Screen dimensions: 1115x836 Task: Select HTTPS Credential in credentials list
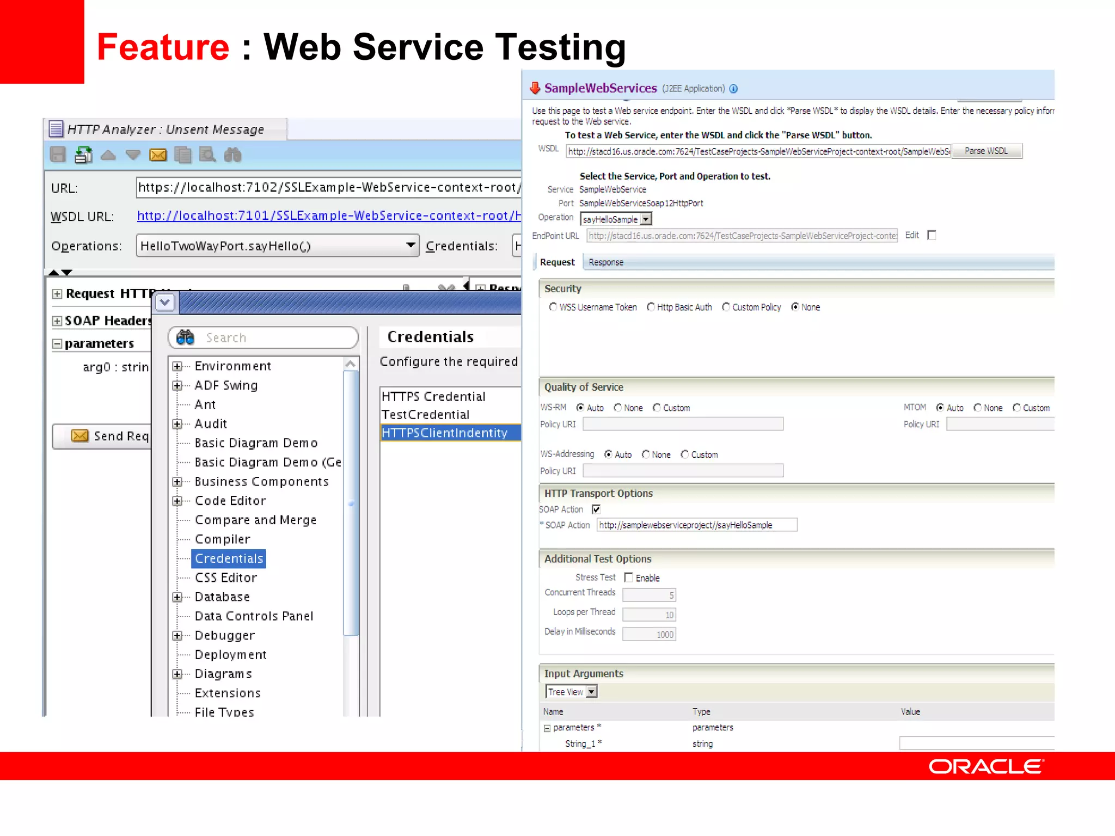[450, 396]
